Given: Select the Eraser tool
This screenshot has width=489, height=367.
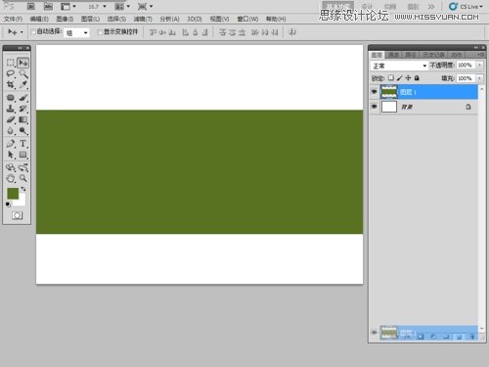Looking at the screenshot, I should [x=11, y=119].
